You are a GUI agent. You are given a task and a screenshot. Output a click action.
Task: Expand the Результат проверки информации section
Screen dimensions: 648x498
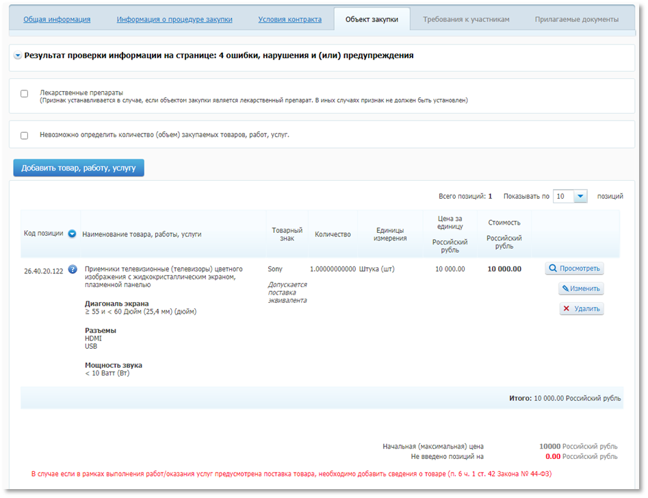click(18, 55)
